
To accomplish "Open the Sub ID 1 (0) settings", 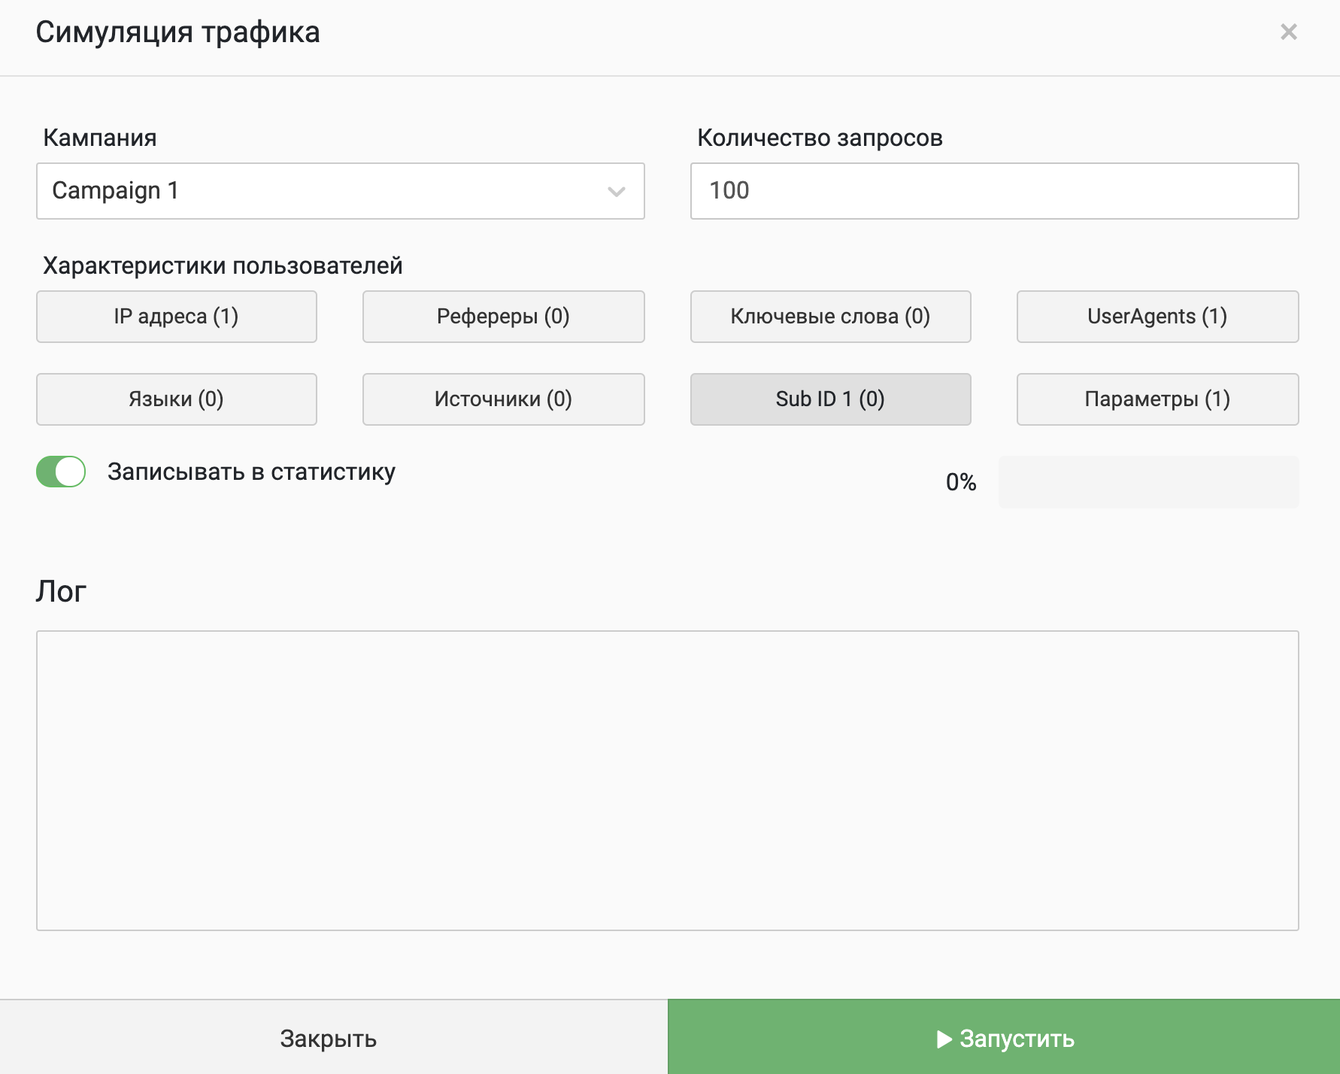I will coord(831,399).
